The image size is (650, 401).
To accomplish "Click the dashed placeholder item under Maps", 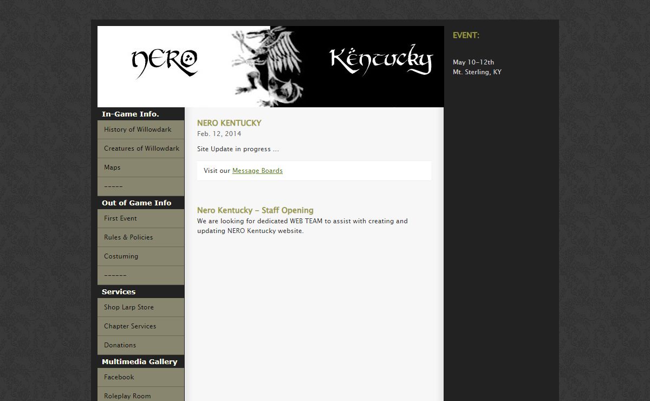I will (141, 186).
